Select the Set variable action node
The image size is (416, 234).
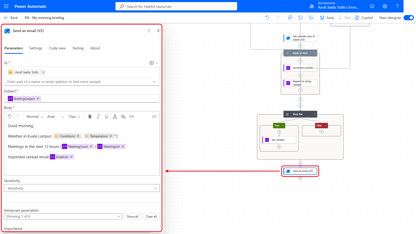pyautogui.click(x=279, y=140)
